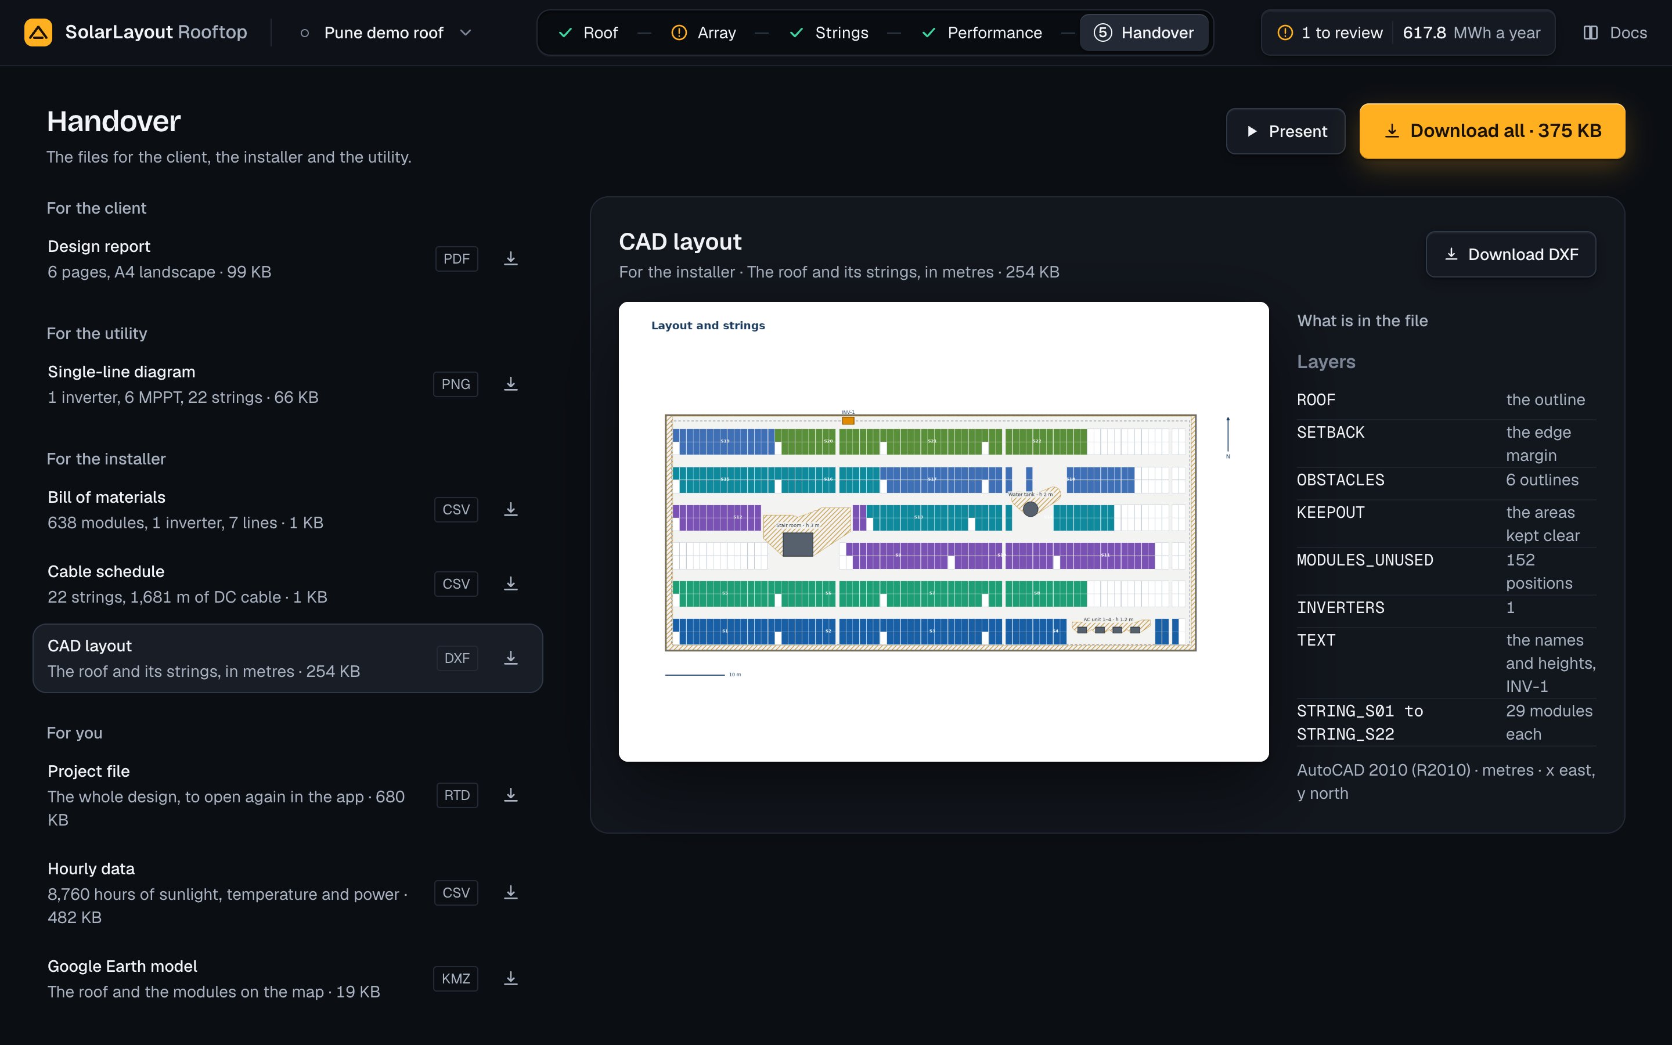Click the 617.8 MWh a year value

[1471, 33]
